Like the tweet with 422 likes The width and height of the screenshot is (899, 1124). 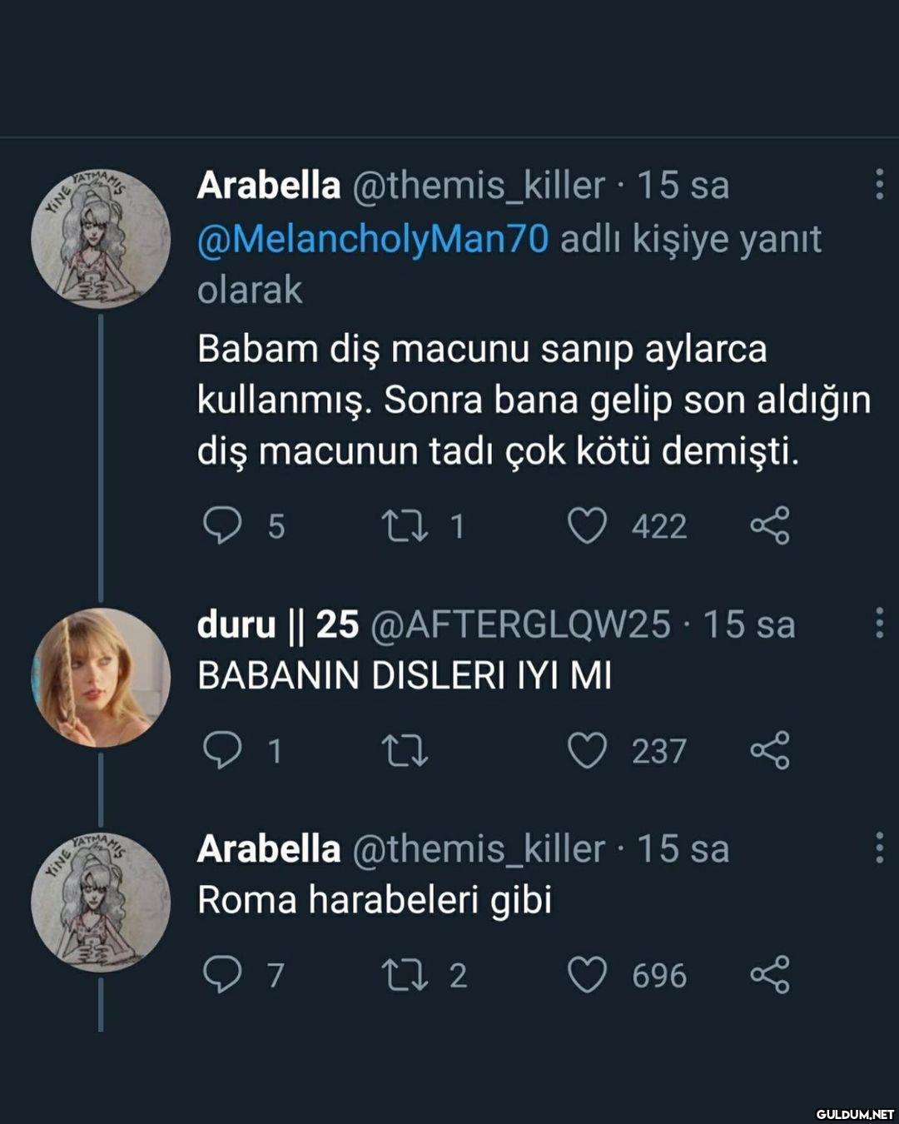coord(587,526)
